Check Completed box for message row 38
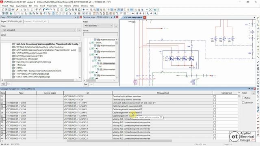260x146 pixels. coord(214,119)
